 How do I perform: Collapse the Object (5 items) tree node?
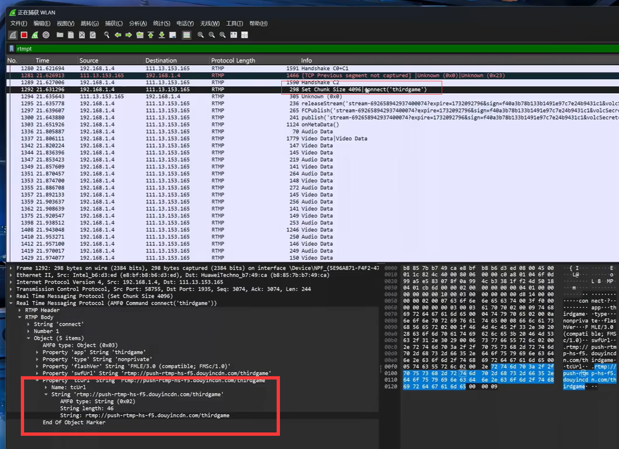(28, 338)
